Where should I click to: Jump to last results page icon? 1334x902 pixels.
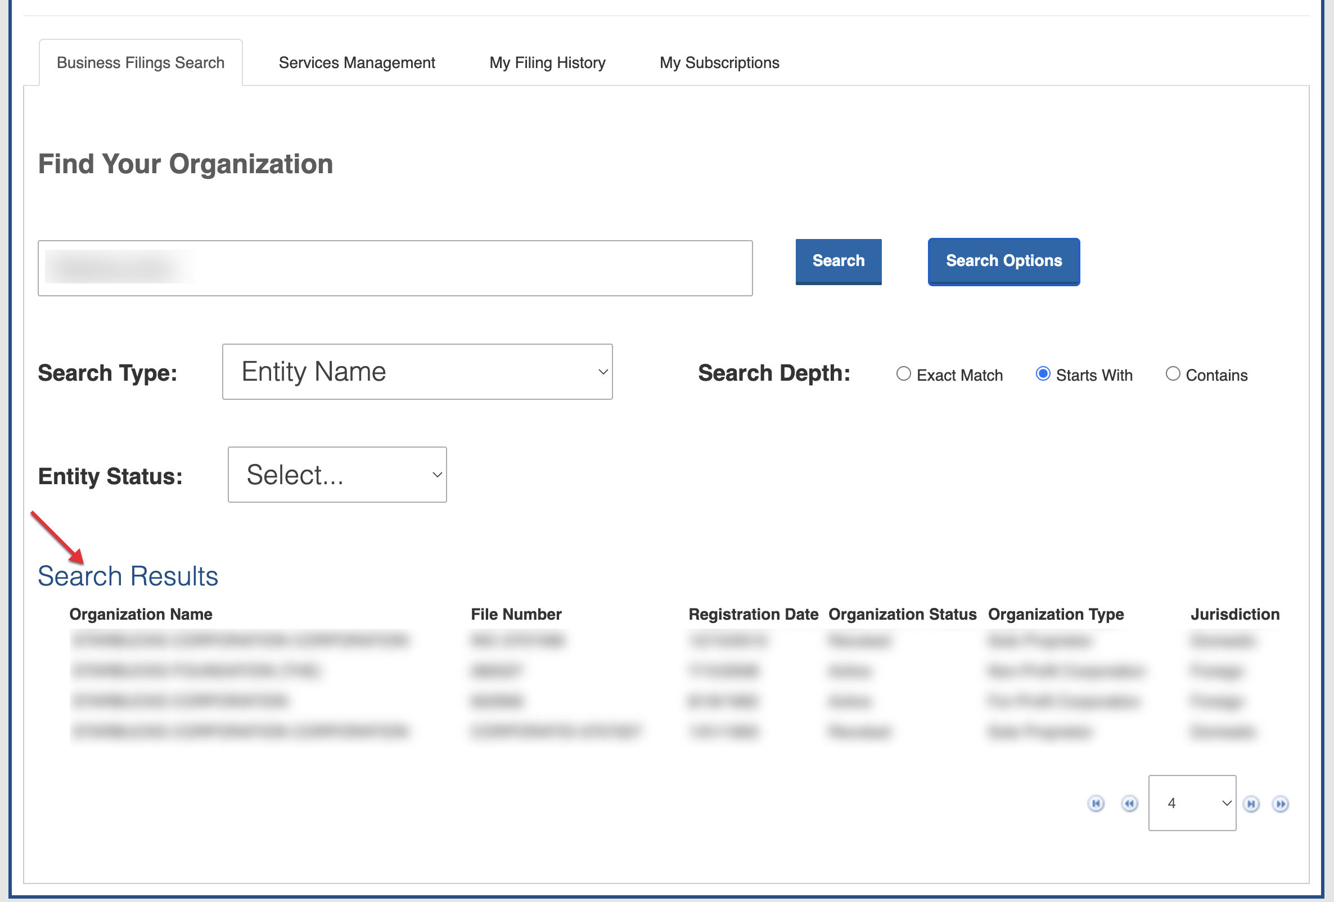[x=1281, y=804]
